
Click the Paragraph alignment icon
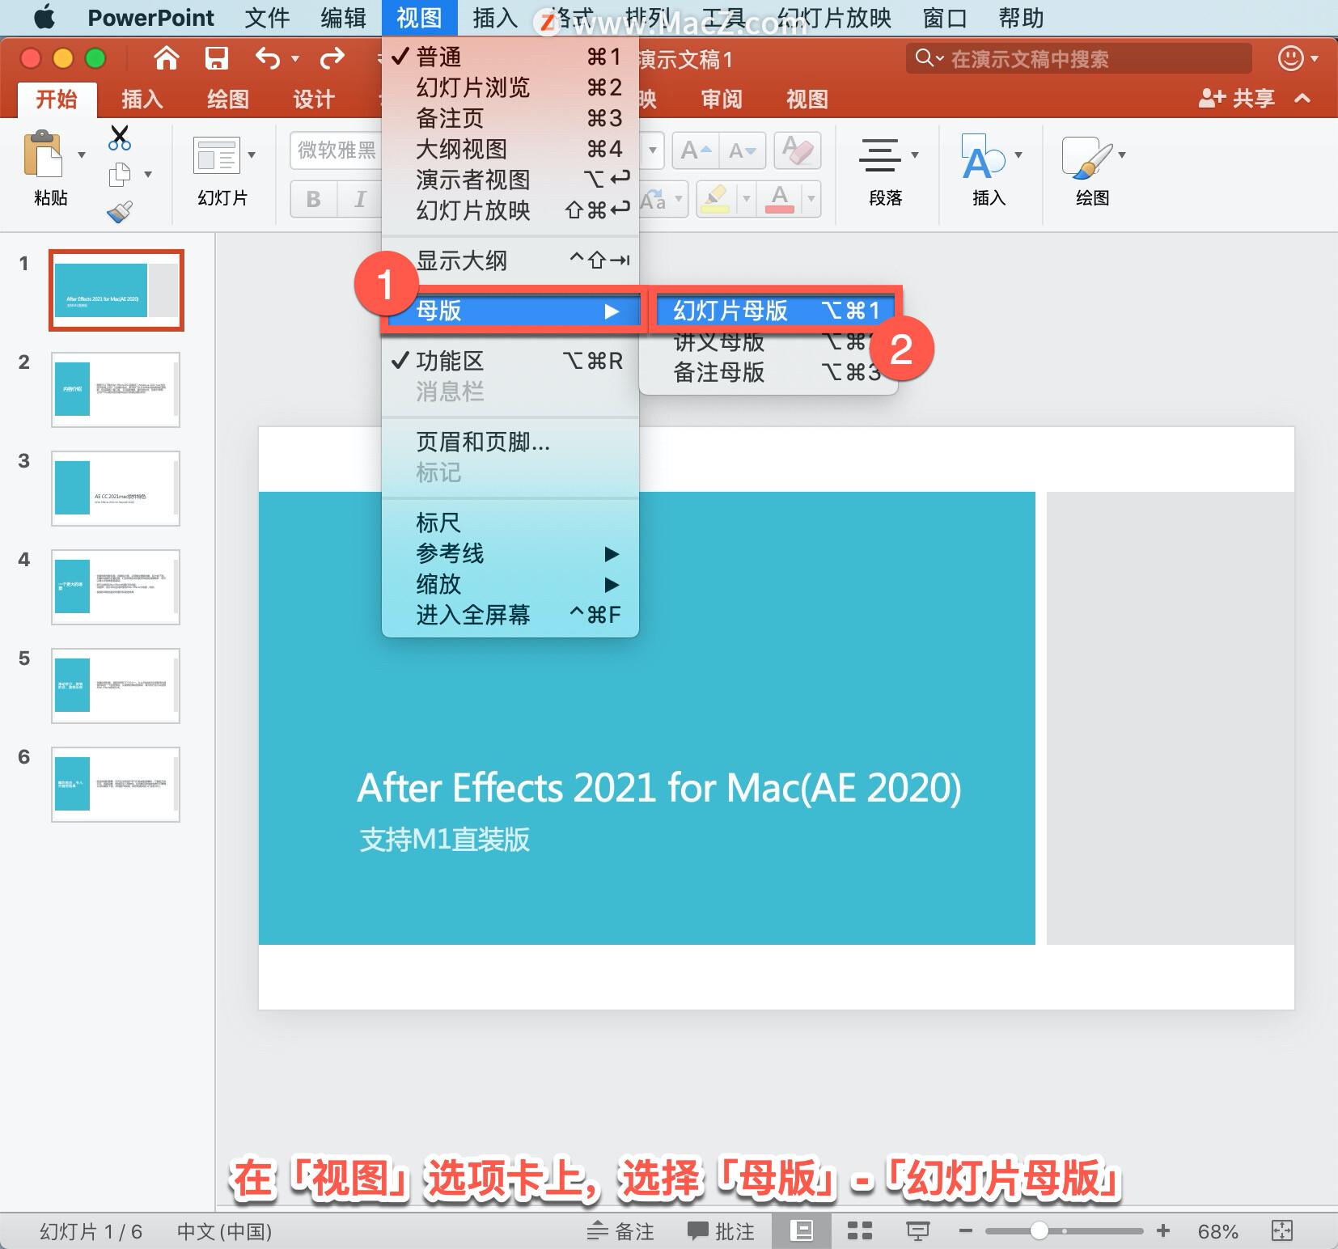pos(879,155)
